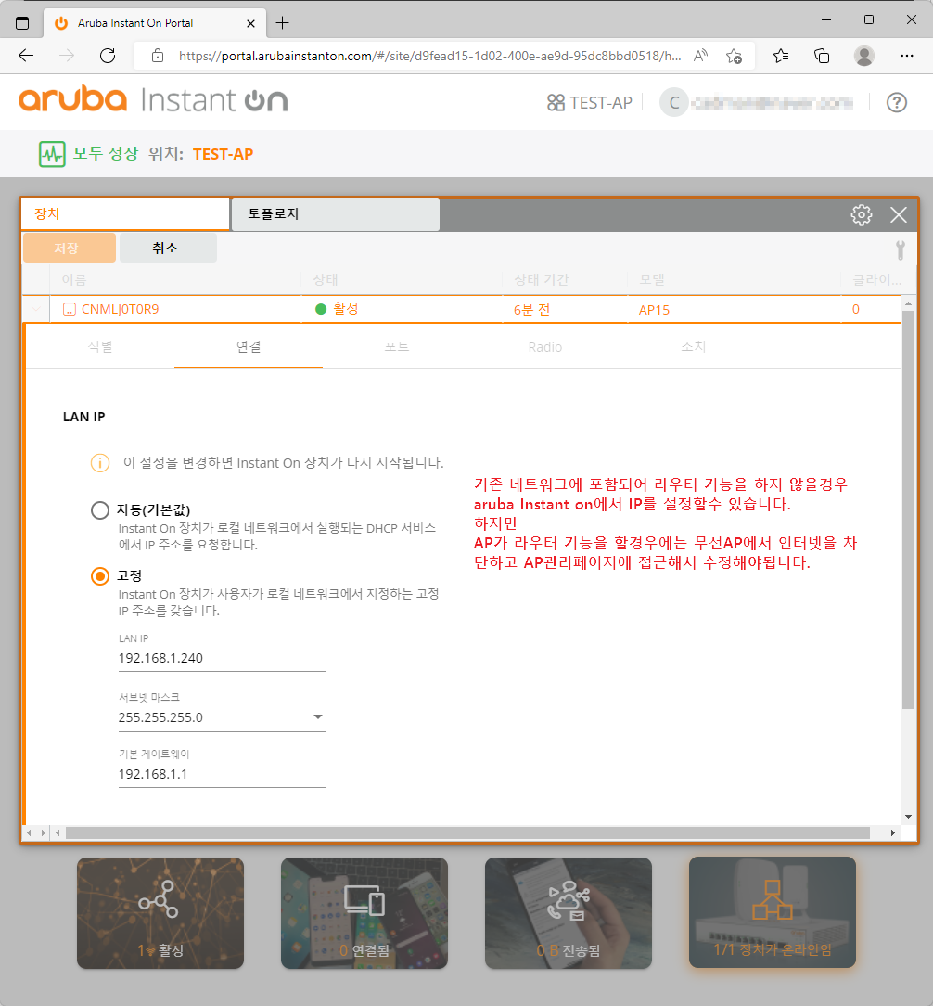Open the Radio sub-tab
933x1006 pixels.
point(545,347)
